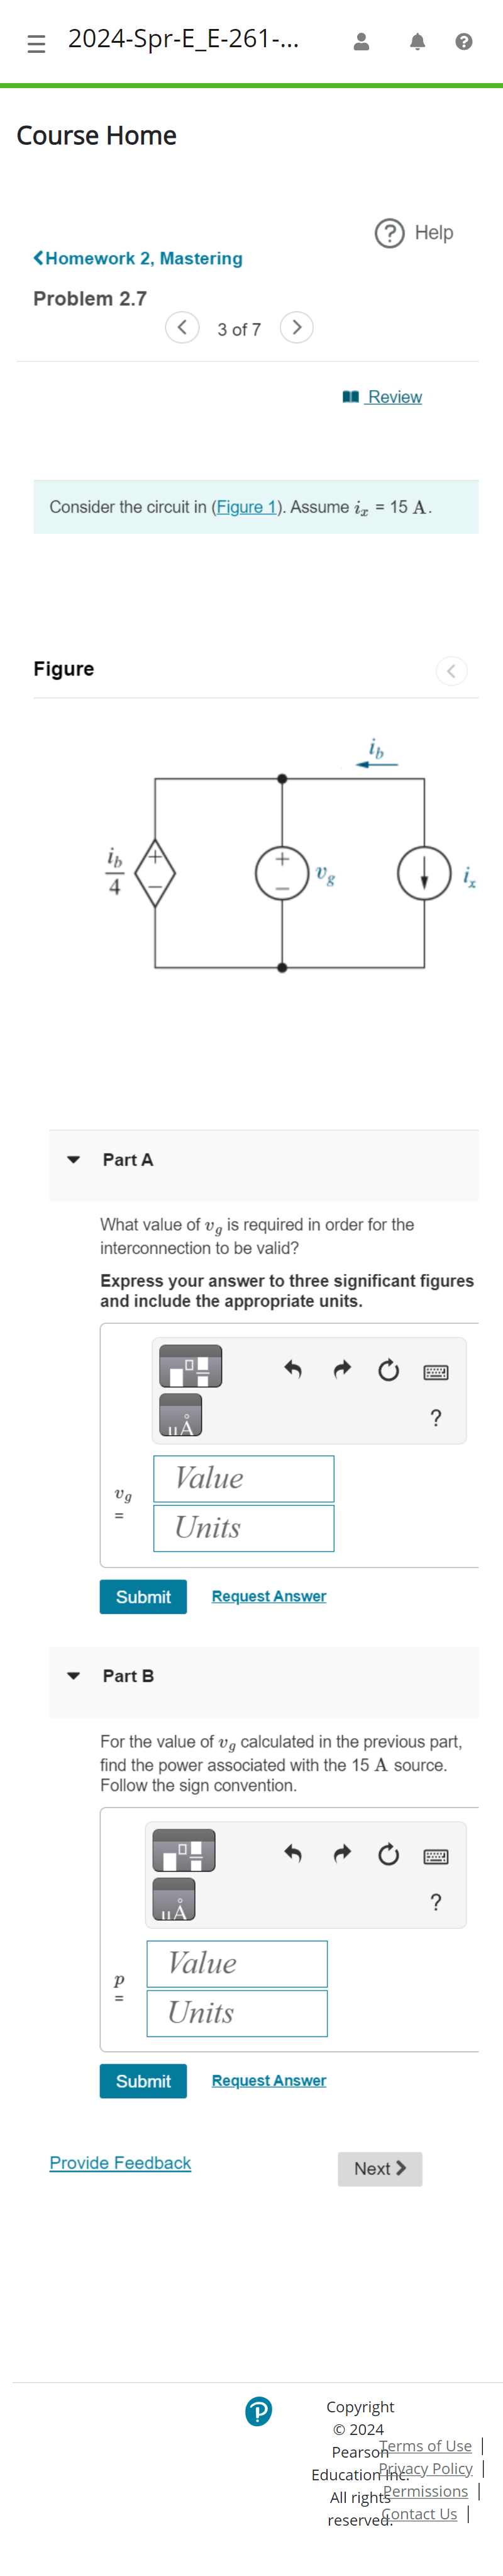
Task: Go back to Homework 2, Mastering
Action: click(139, 258)
